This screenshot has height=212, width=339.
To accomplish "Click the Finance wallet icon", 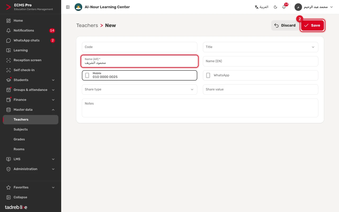I will point(8,100).
